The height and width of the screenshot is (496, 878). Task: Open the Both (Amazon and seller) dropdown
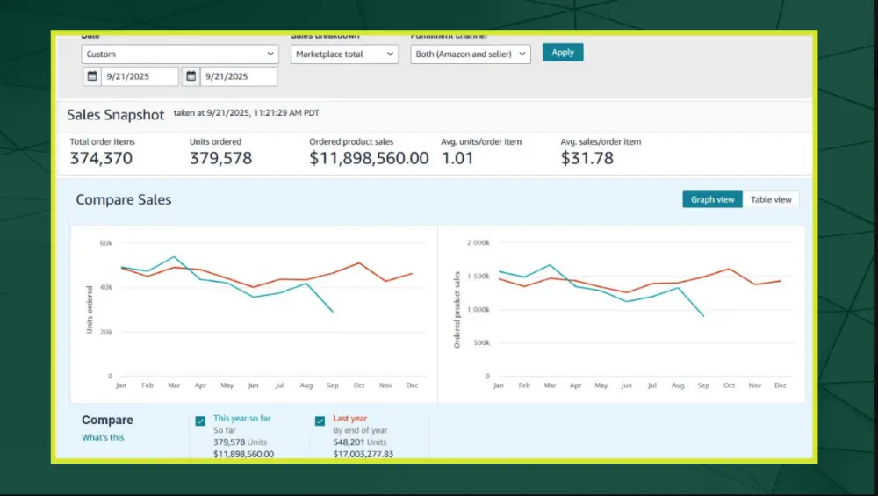click(471, 54)
